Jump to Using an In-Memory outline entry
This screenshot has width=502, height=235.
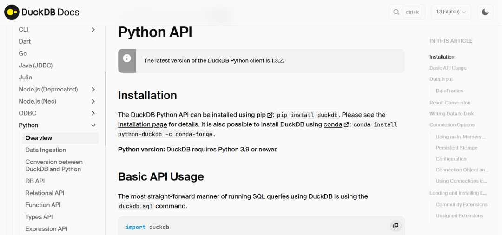click(x=461, y=137)
